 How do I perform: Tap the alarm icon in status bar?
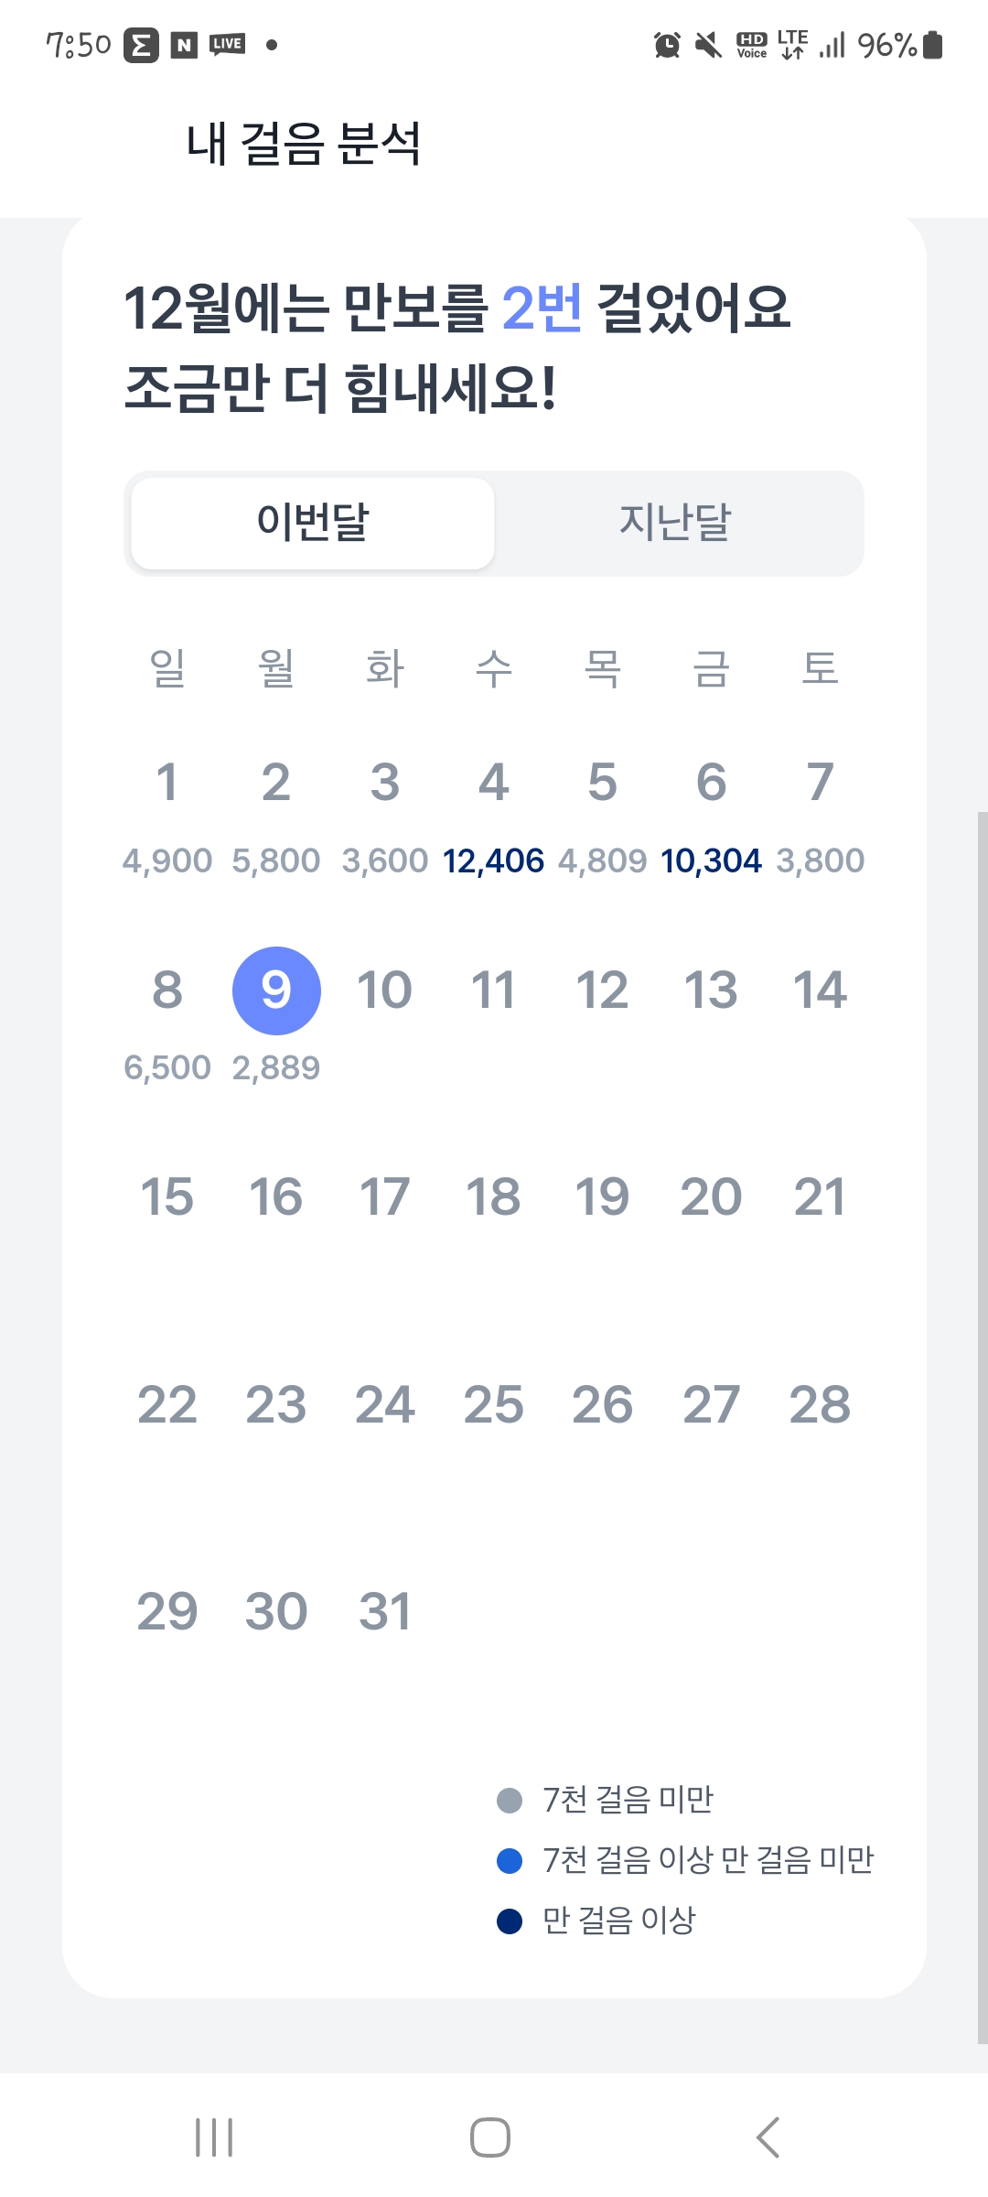click(x=667, y=45)
